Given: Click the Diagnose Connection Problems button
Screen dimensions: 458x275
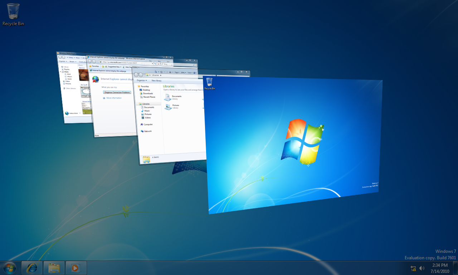Looking at the screenshot, I should [117, 92].
